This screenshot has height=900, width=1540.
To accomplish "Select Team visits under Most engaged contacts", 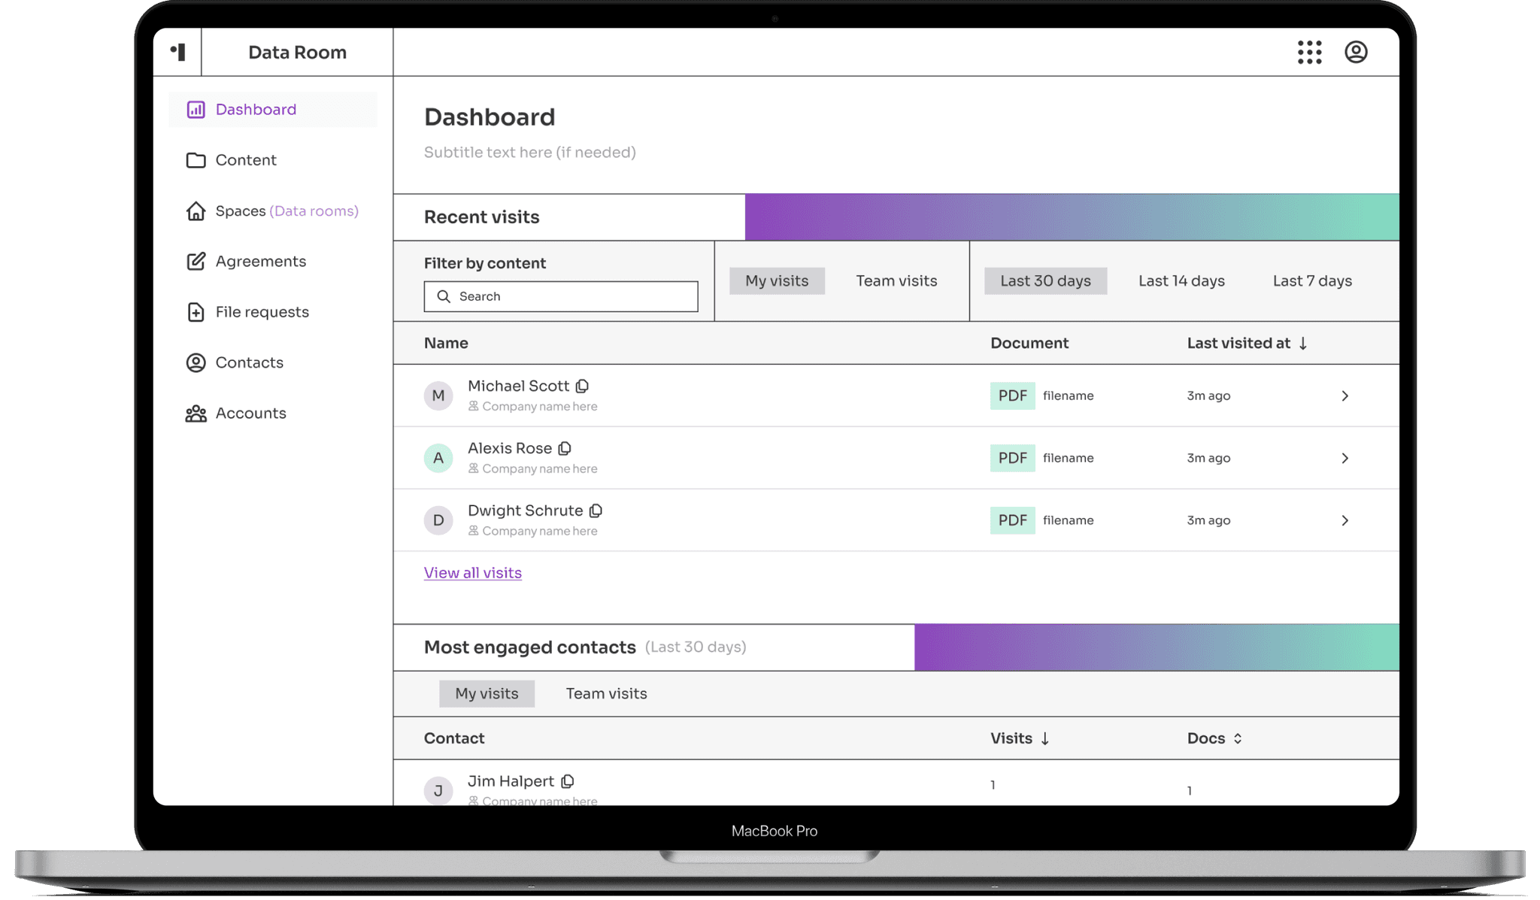I will 606,693.
